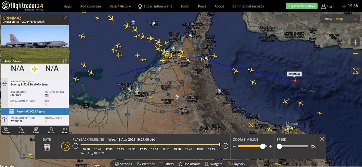Adjust the playback Speed slider
The height and width of the screenshot is (167, 362).
pos(279,146)
